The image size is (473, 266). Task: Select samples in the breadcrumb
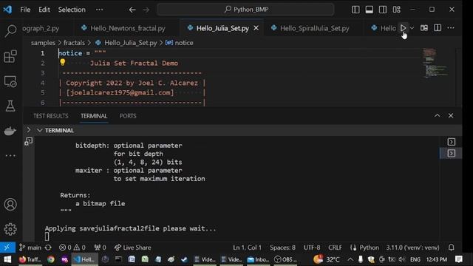43,43
